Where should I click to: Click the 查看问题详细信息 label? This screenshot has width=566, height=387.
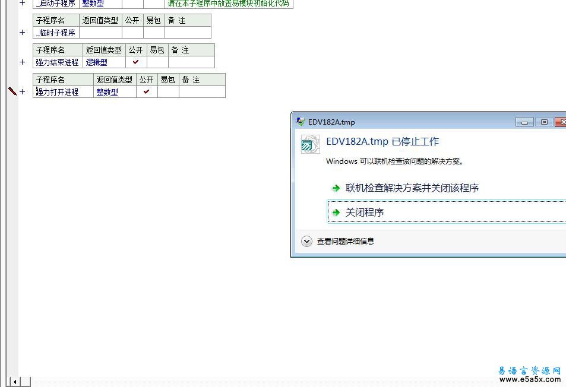tap(346, 242)
